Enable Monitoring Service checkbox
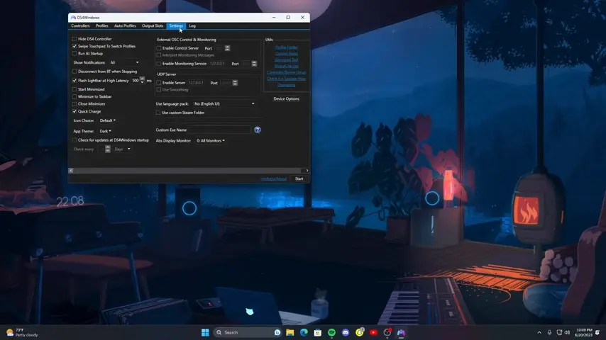606x340 pixels. (x=159, y=64)
